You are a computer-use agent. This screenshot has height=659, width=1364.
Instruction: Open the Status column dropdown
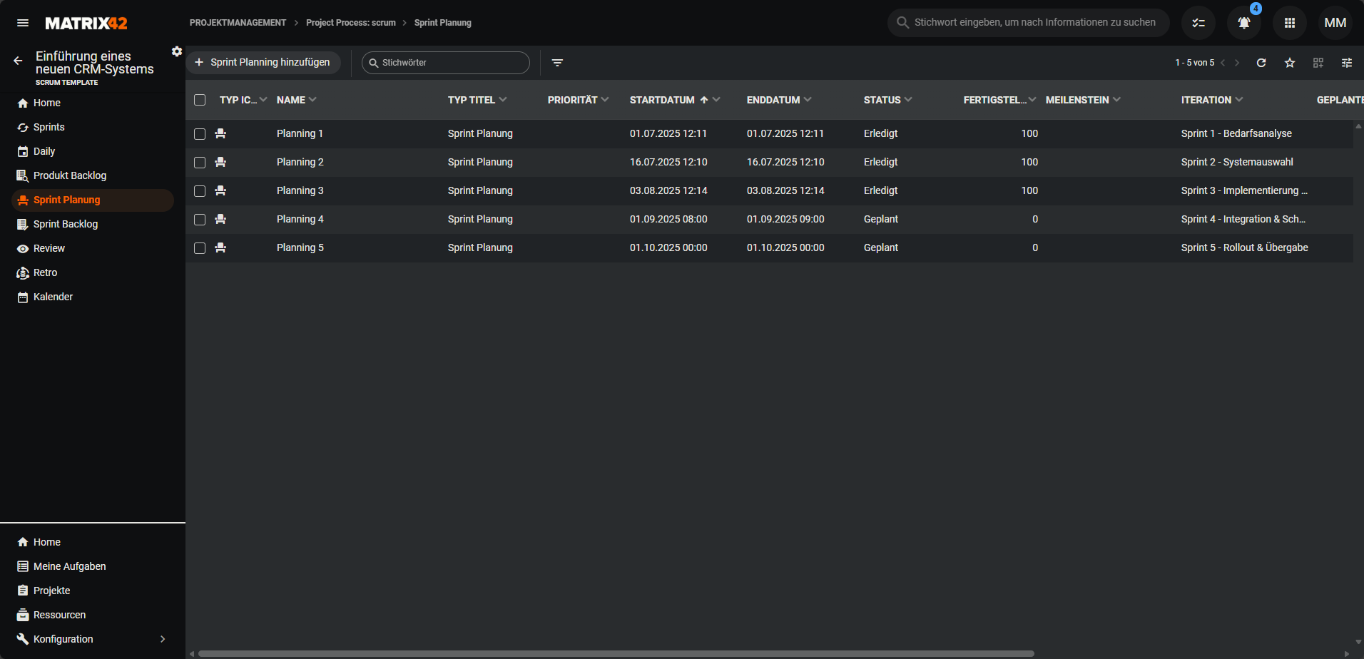908,100
